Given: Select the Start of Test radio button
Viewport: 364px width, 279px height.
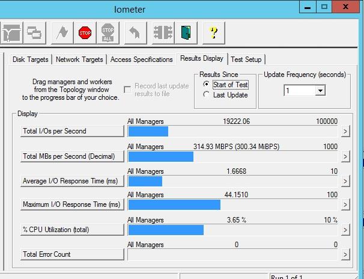Looking at the screenshot, I should coord(206,84).
